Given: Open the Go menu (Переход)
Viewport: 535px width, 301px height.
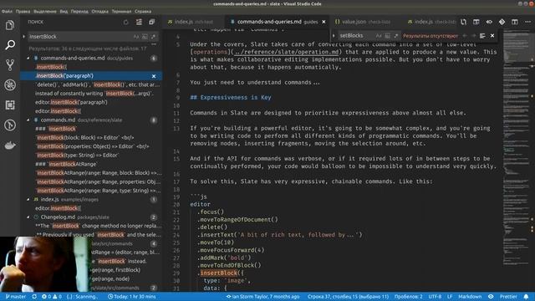Looking at the screenshot, I should click(x=79, y=11).
